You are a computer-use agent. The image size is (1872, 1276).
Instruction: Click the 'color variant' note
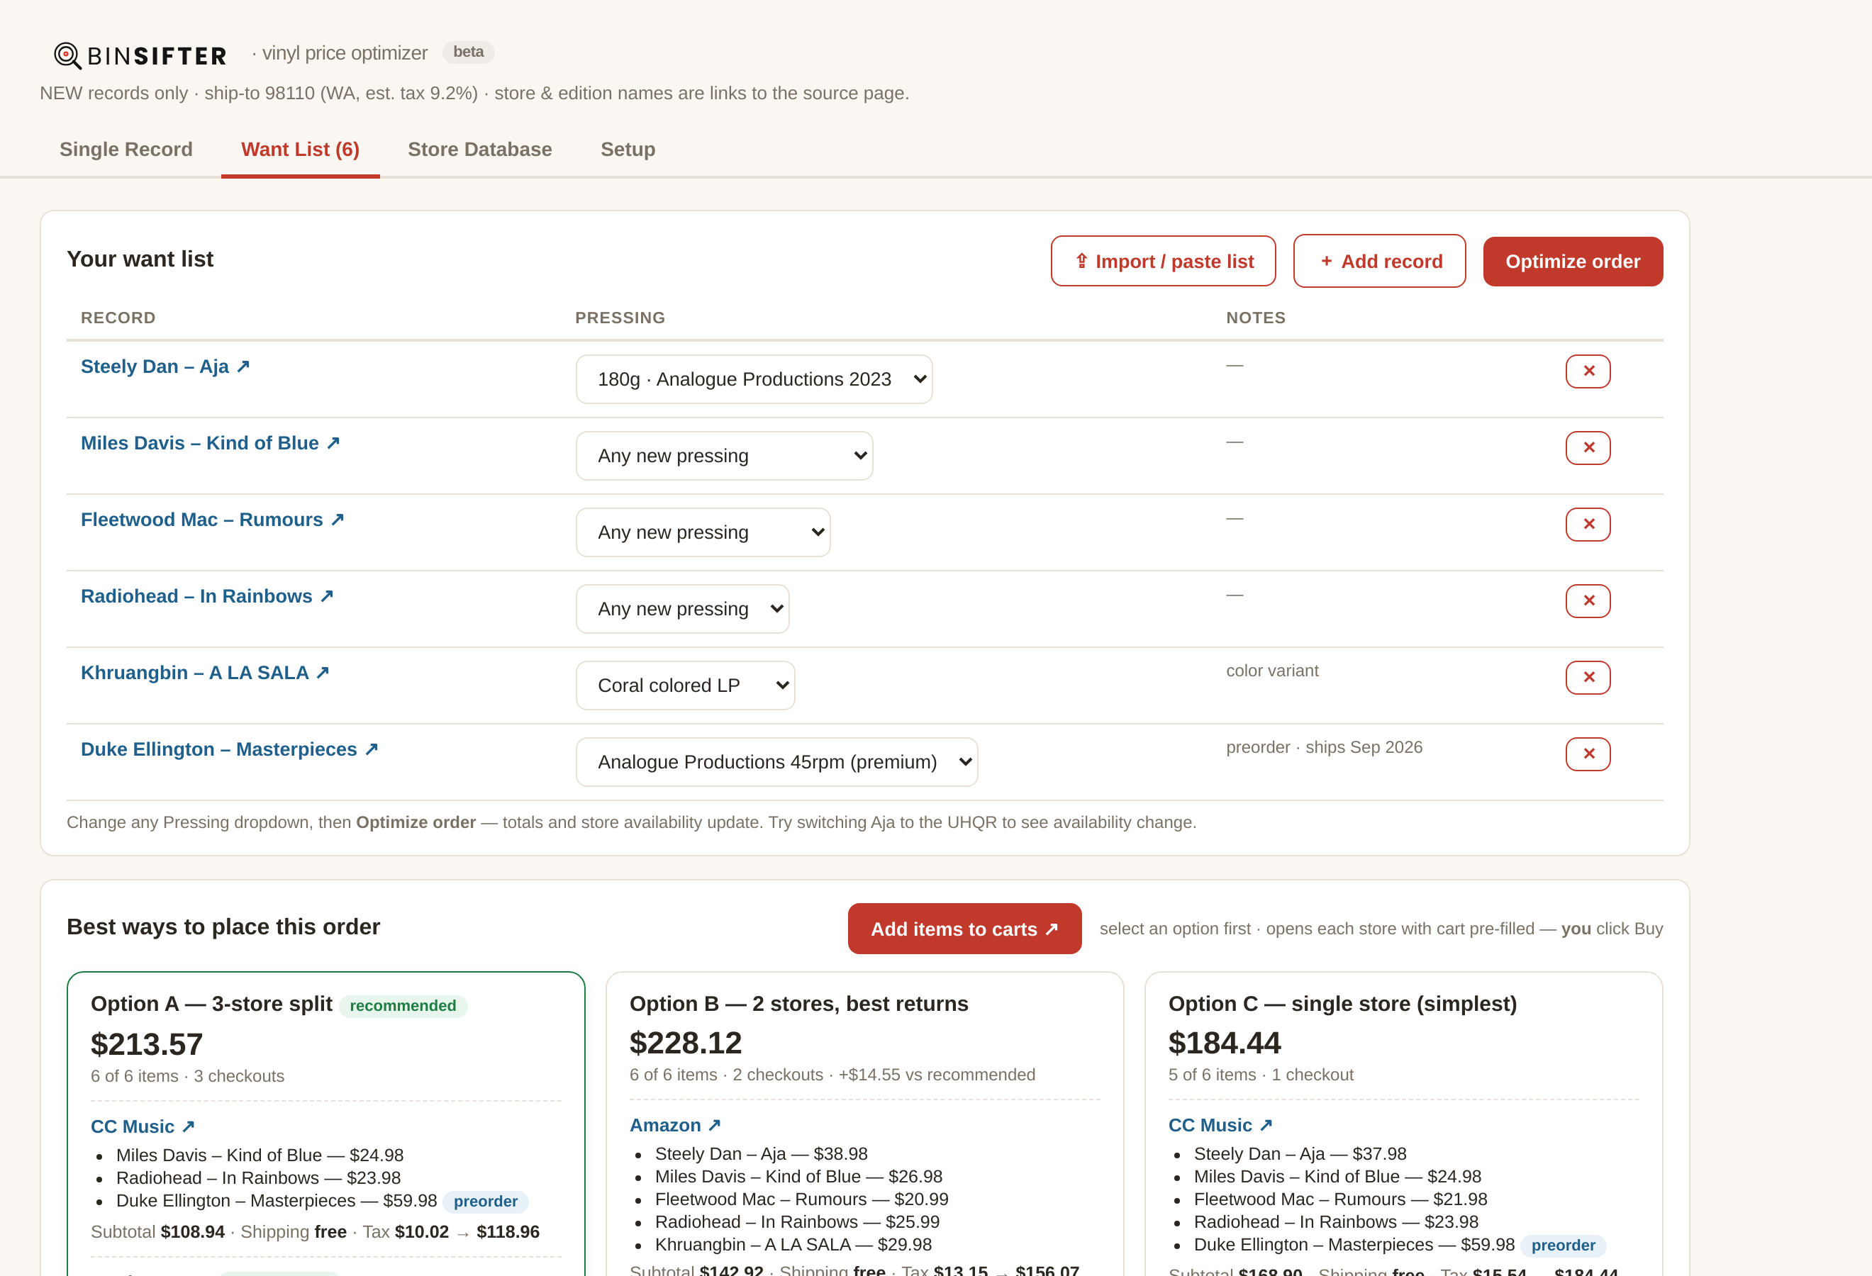1272,671
